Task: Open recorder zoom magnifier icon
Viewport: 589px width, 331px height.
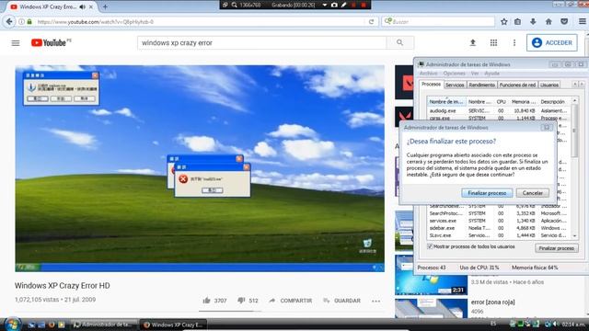Action: [x=234, y=5]
